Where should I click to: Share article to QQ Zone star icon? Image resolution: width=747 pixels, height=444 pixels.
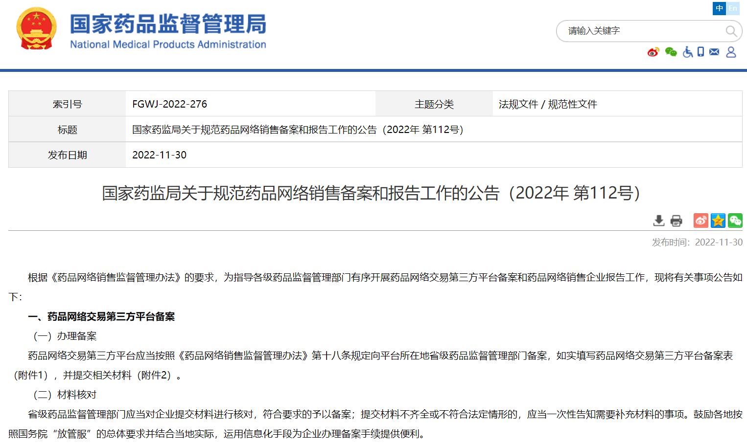coord(718,221)
